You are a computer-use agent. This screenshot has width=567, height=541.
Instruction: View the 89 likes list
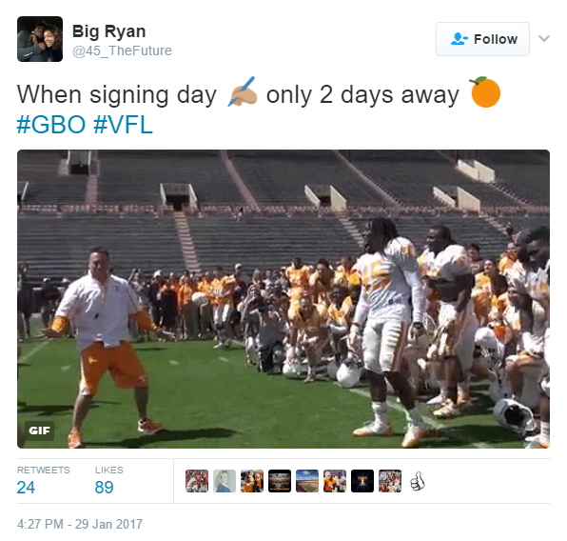point(108,481)
